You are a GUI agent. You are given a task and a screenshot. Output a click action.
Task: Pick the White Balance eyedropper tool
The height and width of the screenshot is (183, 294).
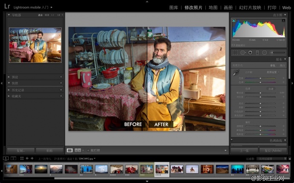coord(236,73)
